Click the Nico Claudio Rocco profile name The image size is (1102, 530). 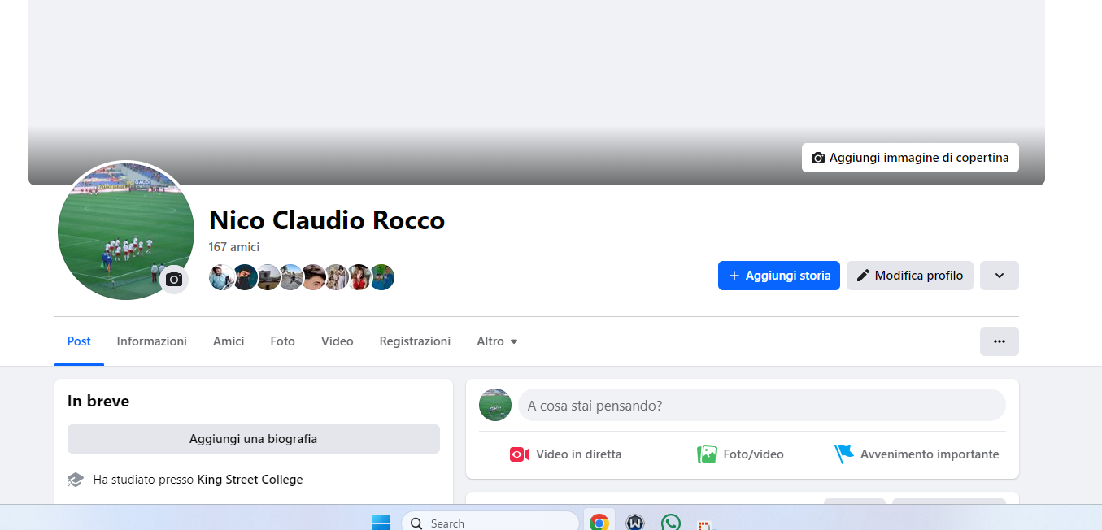(327, 220)
